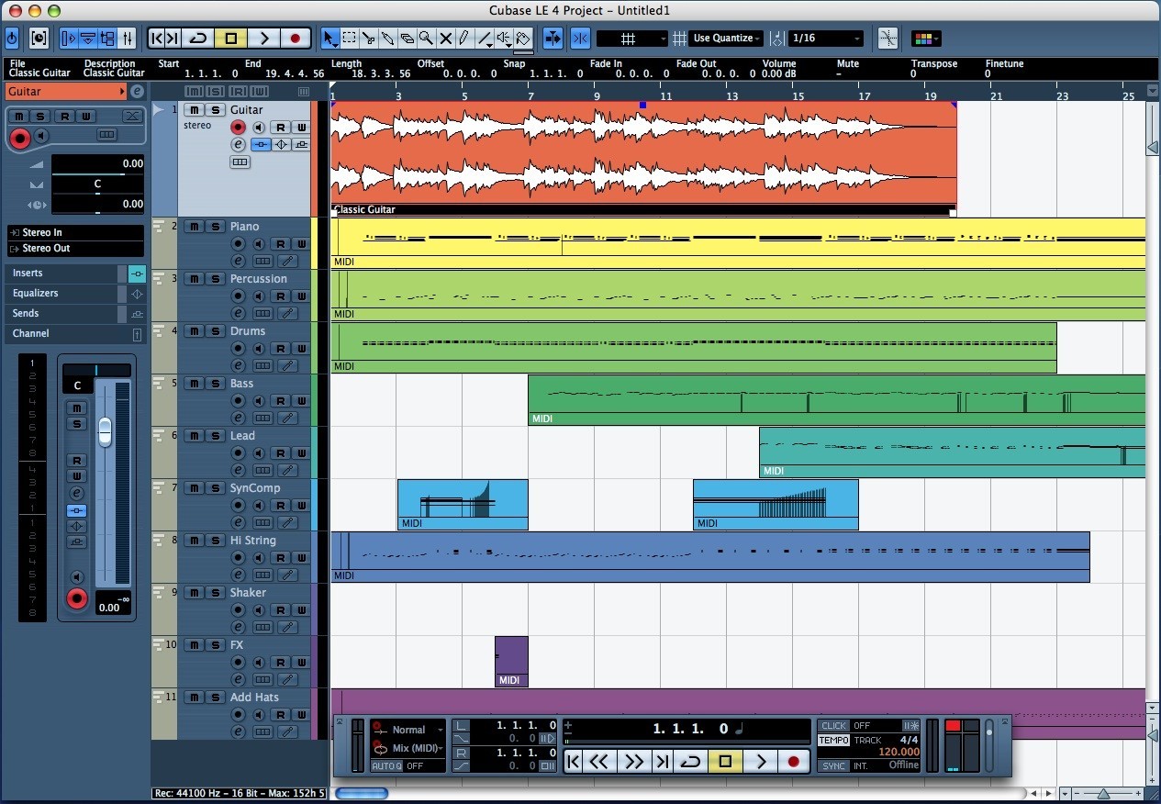Select the FX track MIDI part
1161x804 pixels.
511,662
